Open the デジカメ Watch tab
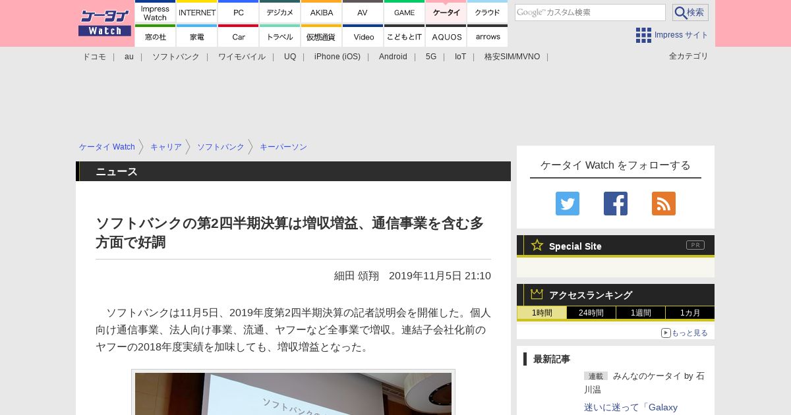Screen dimensions: 791x415 [280, 12]
